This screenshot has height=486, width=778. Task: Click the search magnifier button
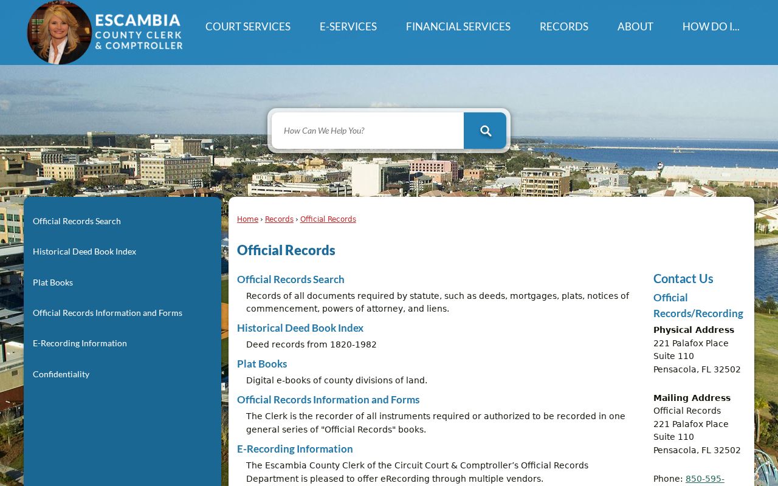click(x=485, y=131)
